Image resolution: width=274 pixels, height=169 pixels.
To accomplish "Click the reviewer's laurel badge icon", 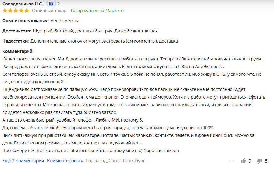I will (51, 4).
